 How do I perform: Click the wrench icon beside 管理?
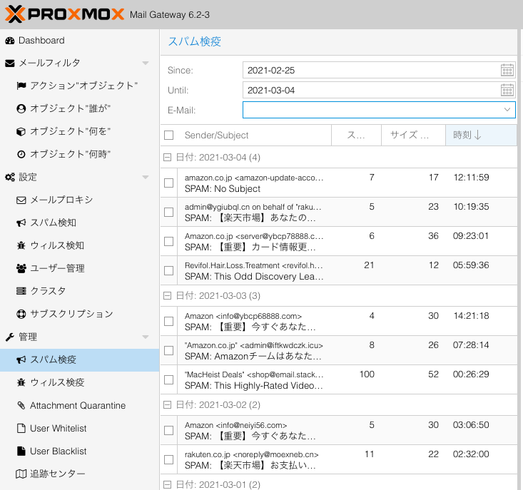point(10,337)
